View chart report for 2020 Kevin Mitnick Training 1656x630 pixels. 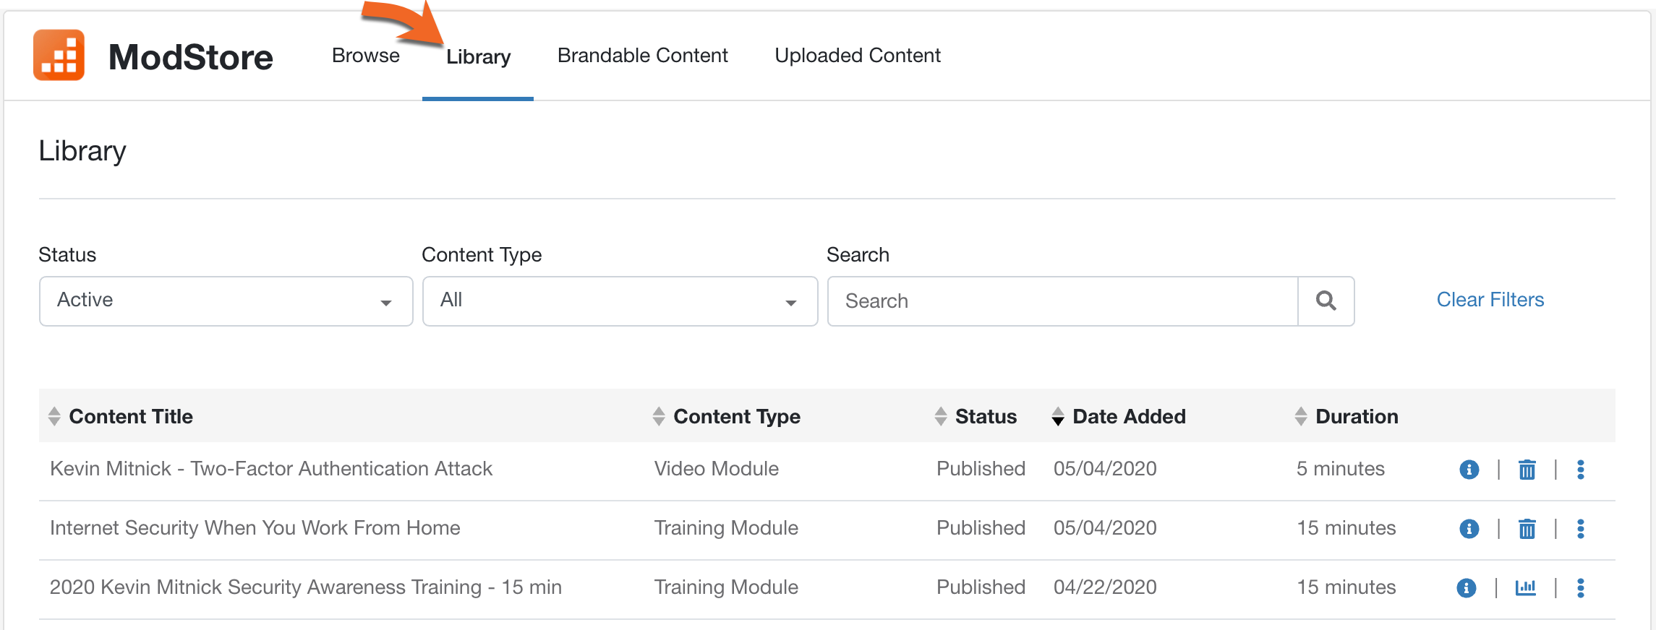[x=1525, y=588]
